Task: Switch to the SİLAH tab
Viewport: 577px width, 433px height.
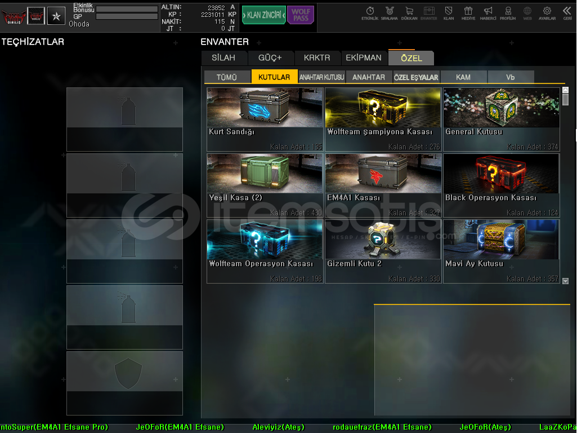Action: 223,58
